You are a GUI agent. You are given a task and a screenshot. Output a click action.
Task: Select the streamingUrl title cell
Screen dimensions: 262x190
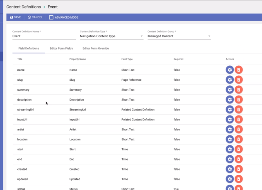tap(25, 110)
